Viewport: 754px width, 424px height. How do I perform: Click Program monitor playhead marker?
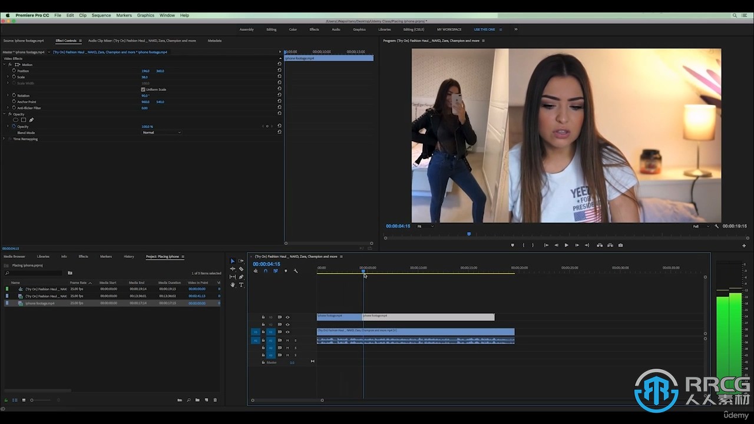click(469, 234)
